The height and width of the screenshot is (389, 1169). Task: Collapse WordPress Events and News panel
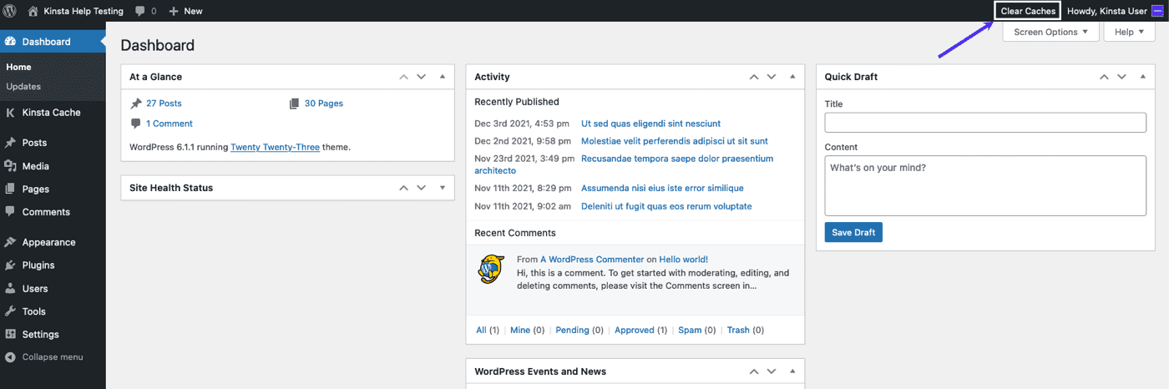(792, 371)
